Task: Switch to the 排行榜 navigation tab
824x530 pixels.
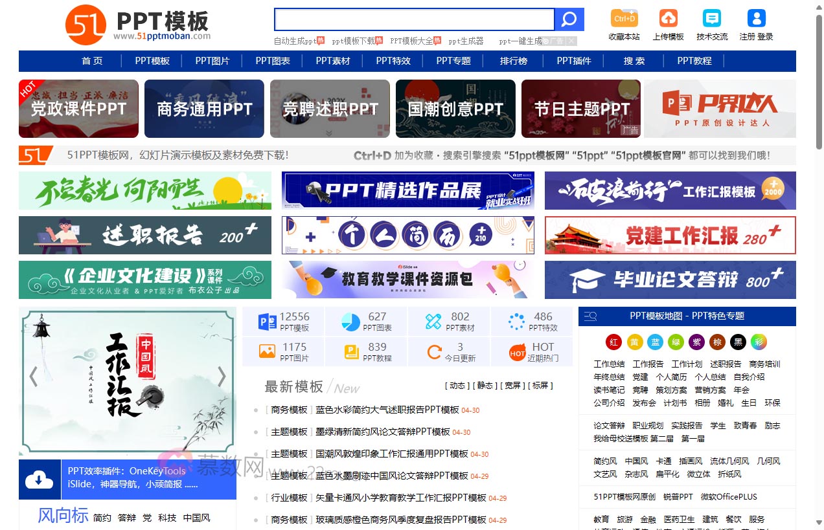Action: tap(513, 61)
